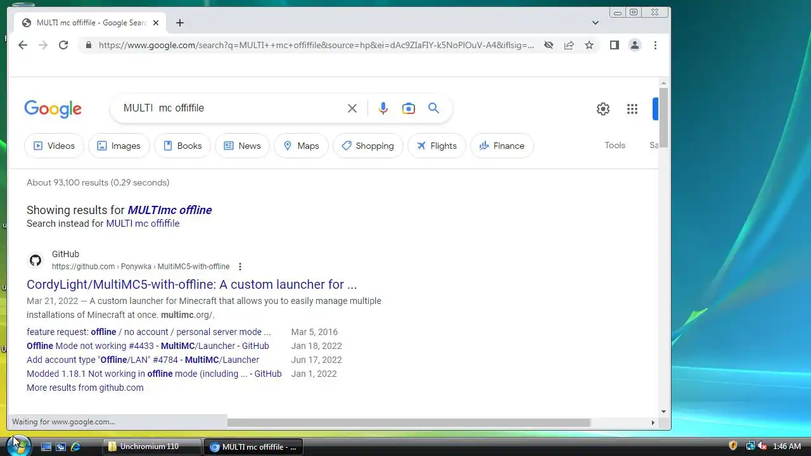The width and height of the screenshot is (811, 456).
Task: Click the padlock site info icon
Action: pyautogui.click(x=88, y=45)
